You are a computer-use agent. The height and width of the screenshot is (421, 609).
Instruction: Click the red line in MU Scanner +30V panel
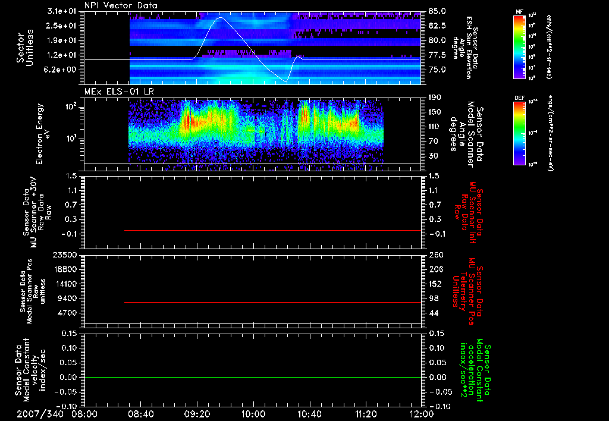tap(272, 230)
